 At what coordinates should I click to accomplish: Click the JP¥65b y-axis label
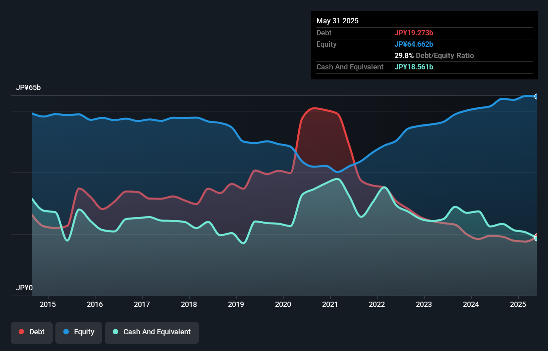coord(28,88)
